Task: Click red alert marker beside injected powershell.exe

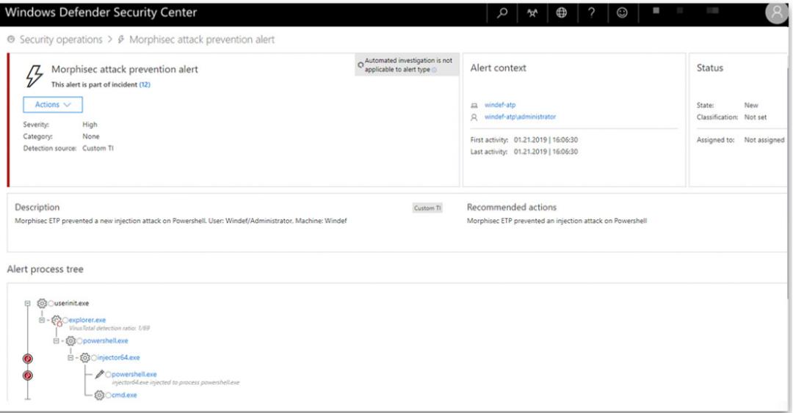Action: (28, 376)
